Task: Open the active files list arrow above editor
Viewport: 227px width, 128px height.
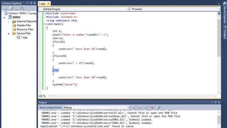Action: 219,4
